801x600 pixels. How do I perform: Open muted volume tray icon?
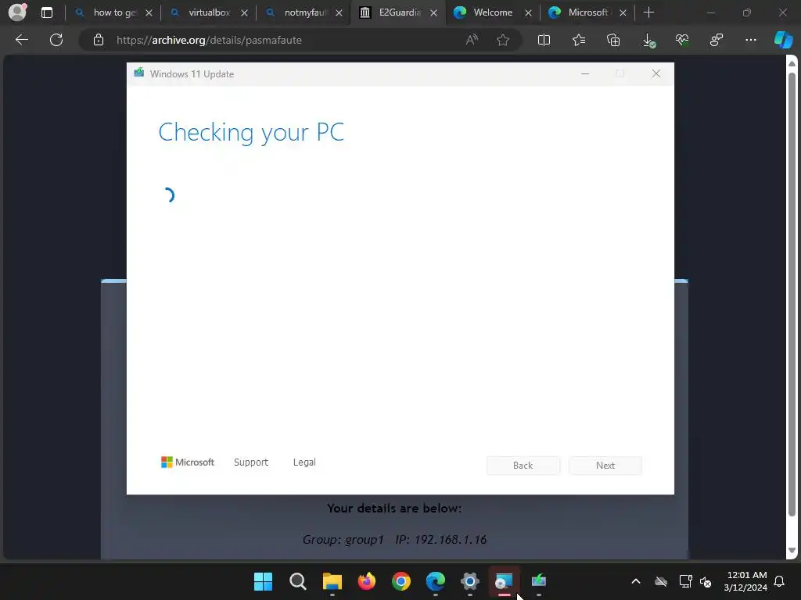[706, 581]
